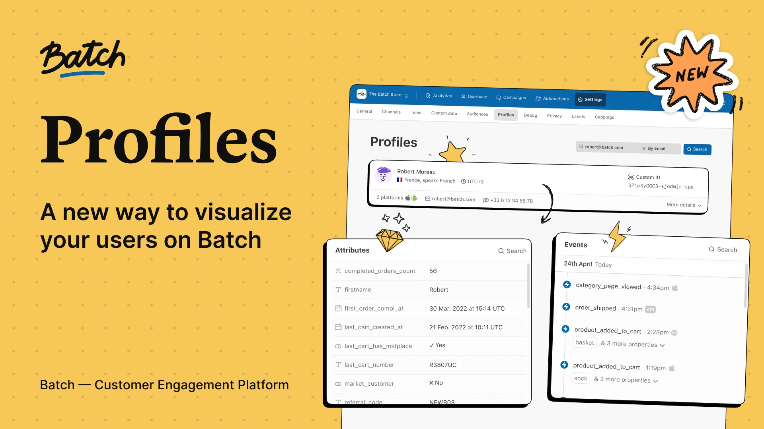Click Robert Moreau's avatar

(383, 174)
